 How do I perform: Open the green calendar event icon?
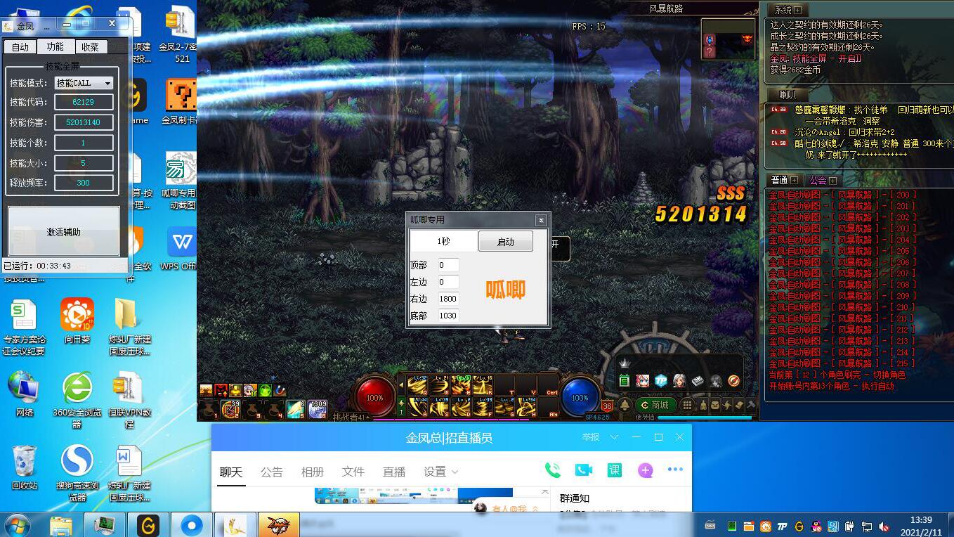625,381
